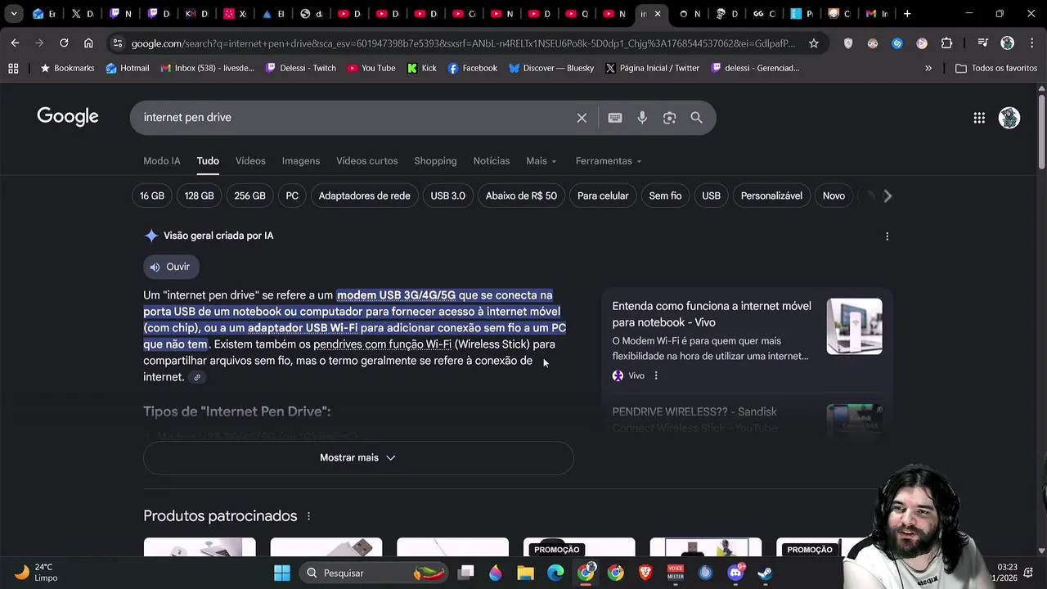Go back to previous page
Viewport: 1047px width, 589px height.
pos(16,43)
